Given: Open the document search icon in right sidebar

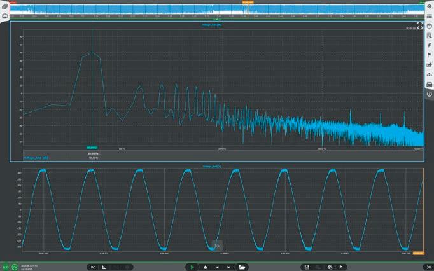Looking at the screenshot, I should click(430, 36).
